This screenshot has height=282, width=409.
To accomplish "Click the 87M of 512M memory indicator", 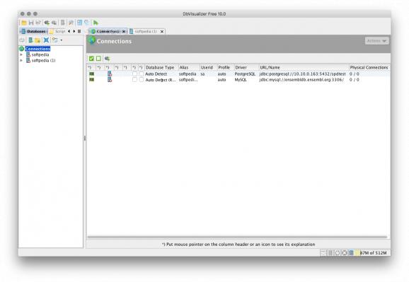I will point(373,253).
